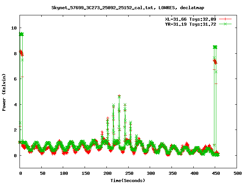Click the 'Time(Seconds)' x-axis label
Viewport: 245px width, 184px height.
pos(128,181)
